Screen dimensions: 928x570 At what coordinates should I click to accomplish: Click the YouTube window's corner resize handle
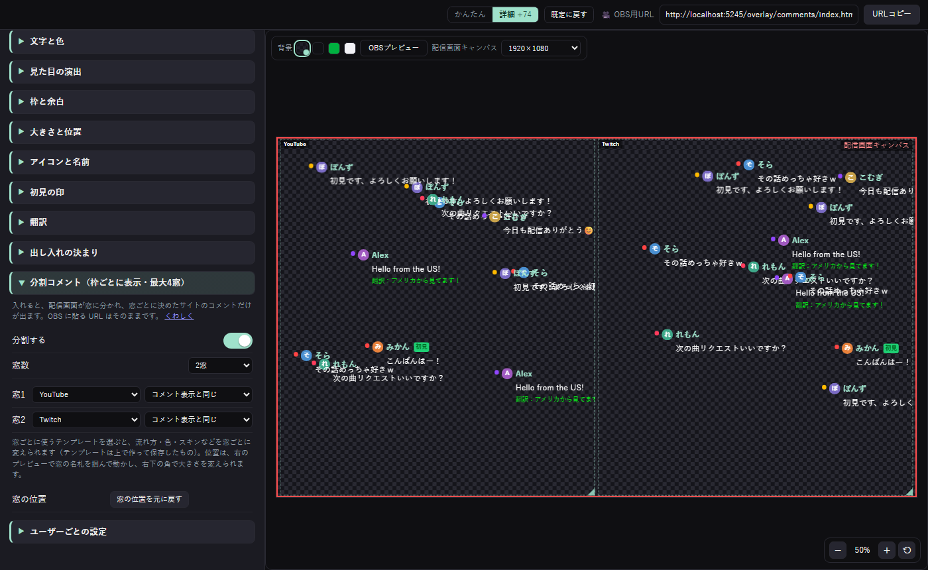coord(591,491)
